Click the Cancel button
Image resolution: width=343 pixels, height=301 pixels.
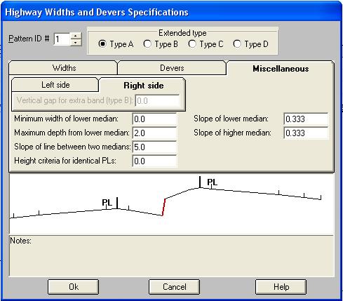tap(174, 287)
